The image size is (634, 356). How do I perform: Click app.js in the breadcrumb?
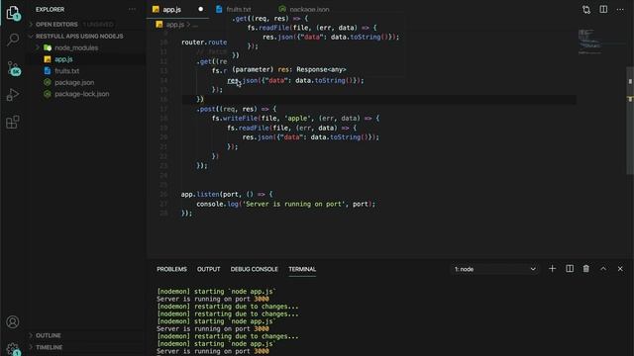(x=175, y=25)
